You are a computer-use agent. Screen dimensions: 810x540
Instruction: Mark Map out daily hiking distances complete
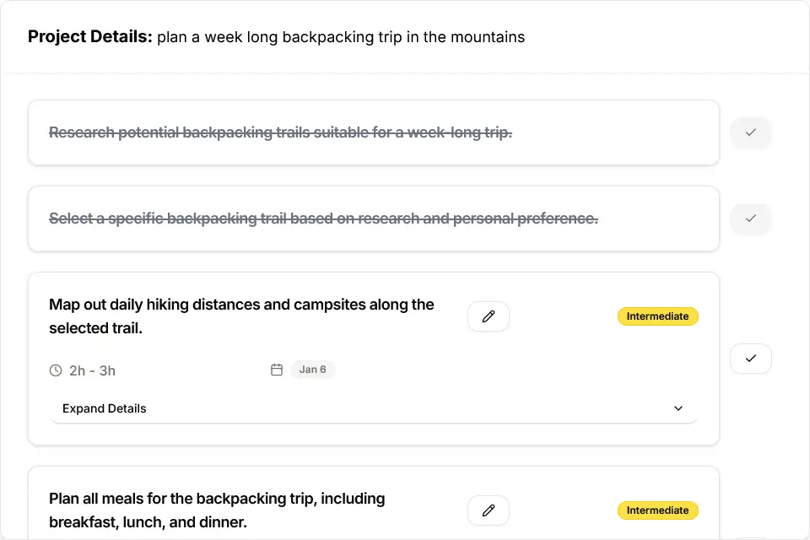[x=751, y=358]
